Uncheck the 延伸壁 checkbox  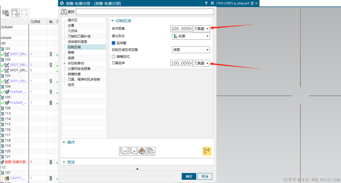click(x=114, y=43)
